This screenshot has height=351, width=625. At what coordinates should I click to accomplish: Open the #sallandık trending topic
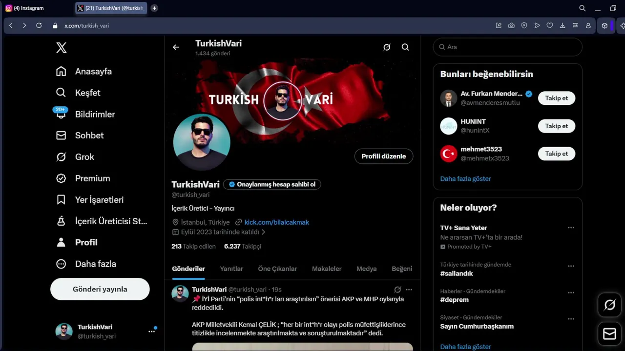(457, 273)
